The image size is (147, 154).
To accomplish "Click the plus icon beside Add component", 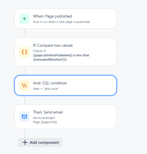I will click(25, 142).
